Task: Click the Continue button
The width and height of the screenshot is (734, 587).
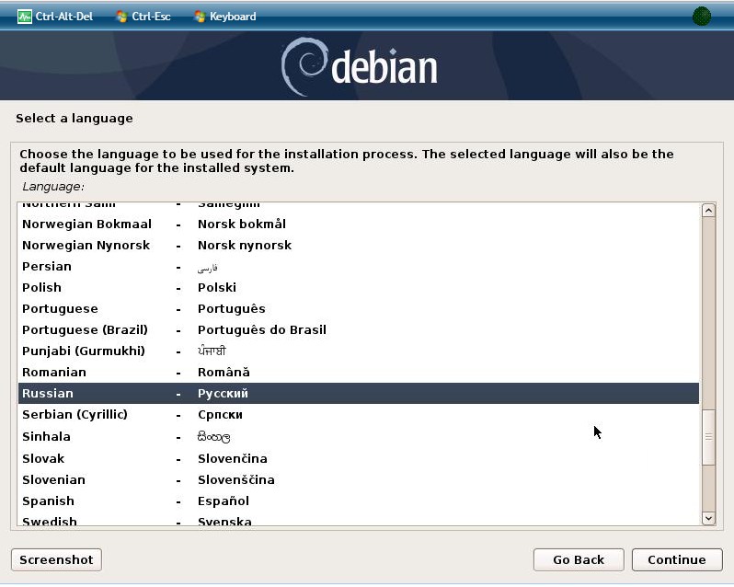Action: point(676,559)
